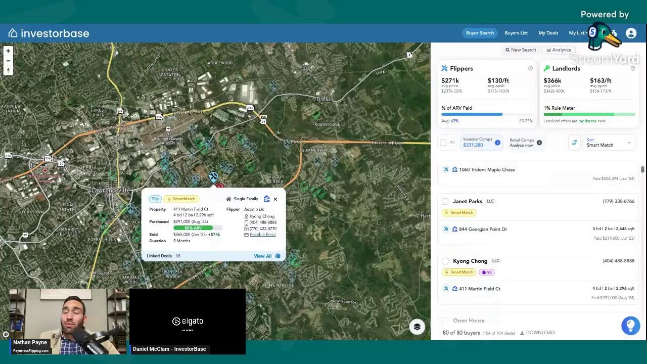The image size is (647, 364).
Task: Click the sort order icon button
Action: (574, 143)
